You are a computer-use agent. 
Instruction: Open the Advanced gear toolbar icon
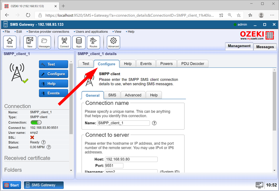(x=113, y=42)
